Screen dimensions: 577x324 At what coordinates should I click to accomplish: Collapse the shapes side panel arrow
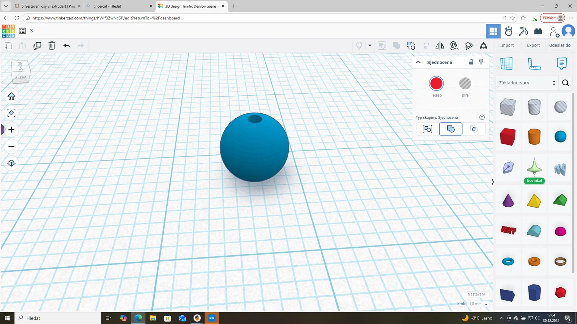point(493,182)
